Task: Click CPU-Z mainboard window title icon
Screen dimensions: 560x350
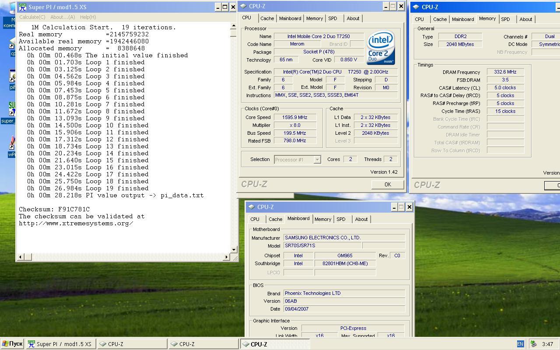Action: (x=252, y=207)
